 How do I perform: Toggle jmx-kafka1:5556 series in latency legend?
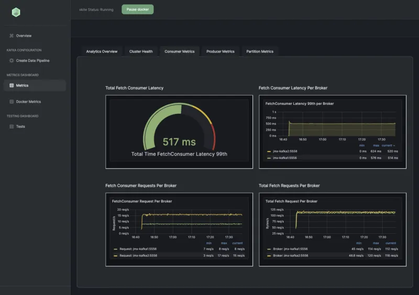tap(284, 158)
